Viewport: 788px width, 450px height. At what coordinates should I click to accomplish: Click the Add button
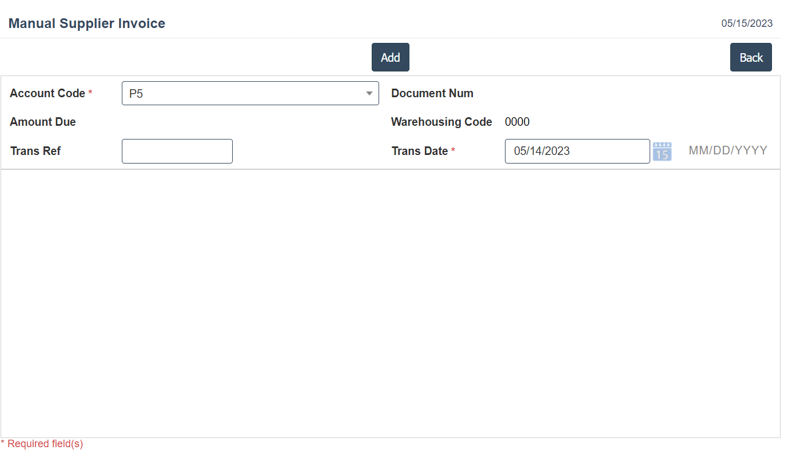point(390,57)
